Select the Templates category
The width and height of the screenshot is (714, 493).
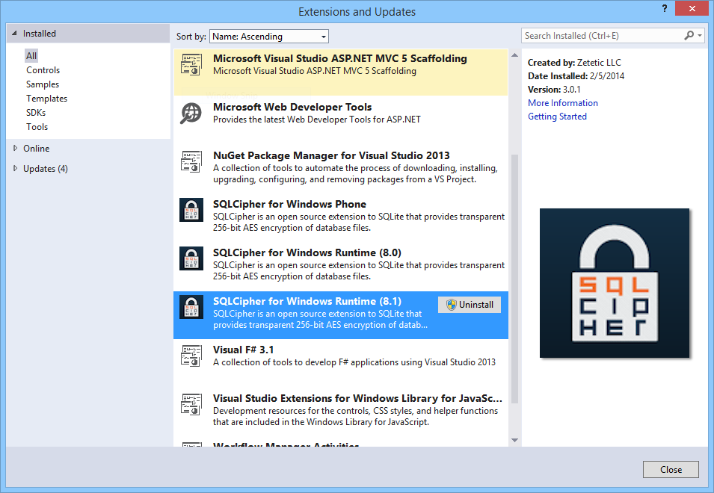[x=46, y=99]
